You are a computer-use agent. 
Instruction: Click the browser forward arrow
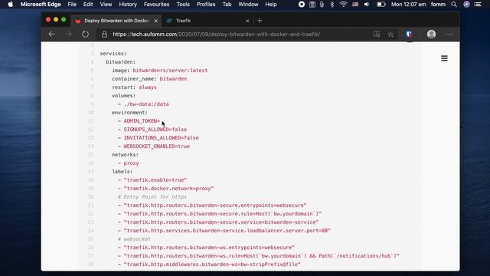coord(69,34)
